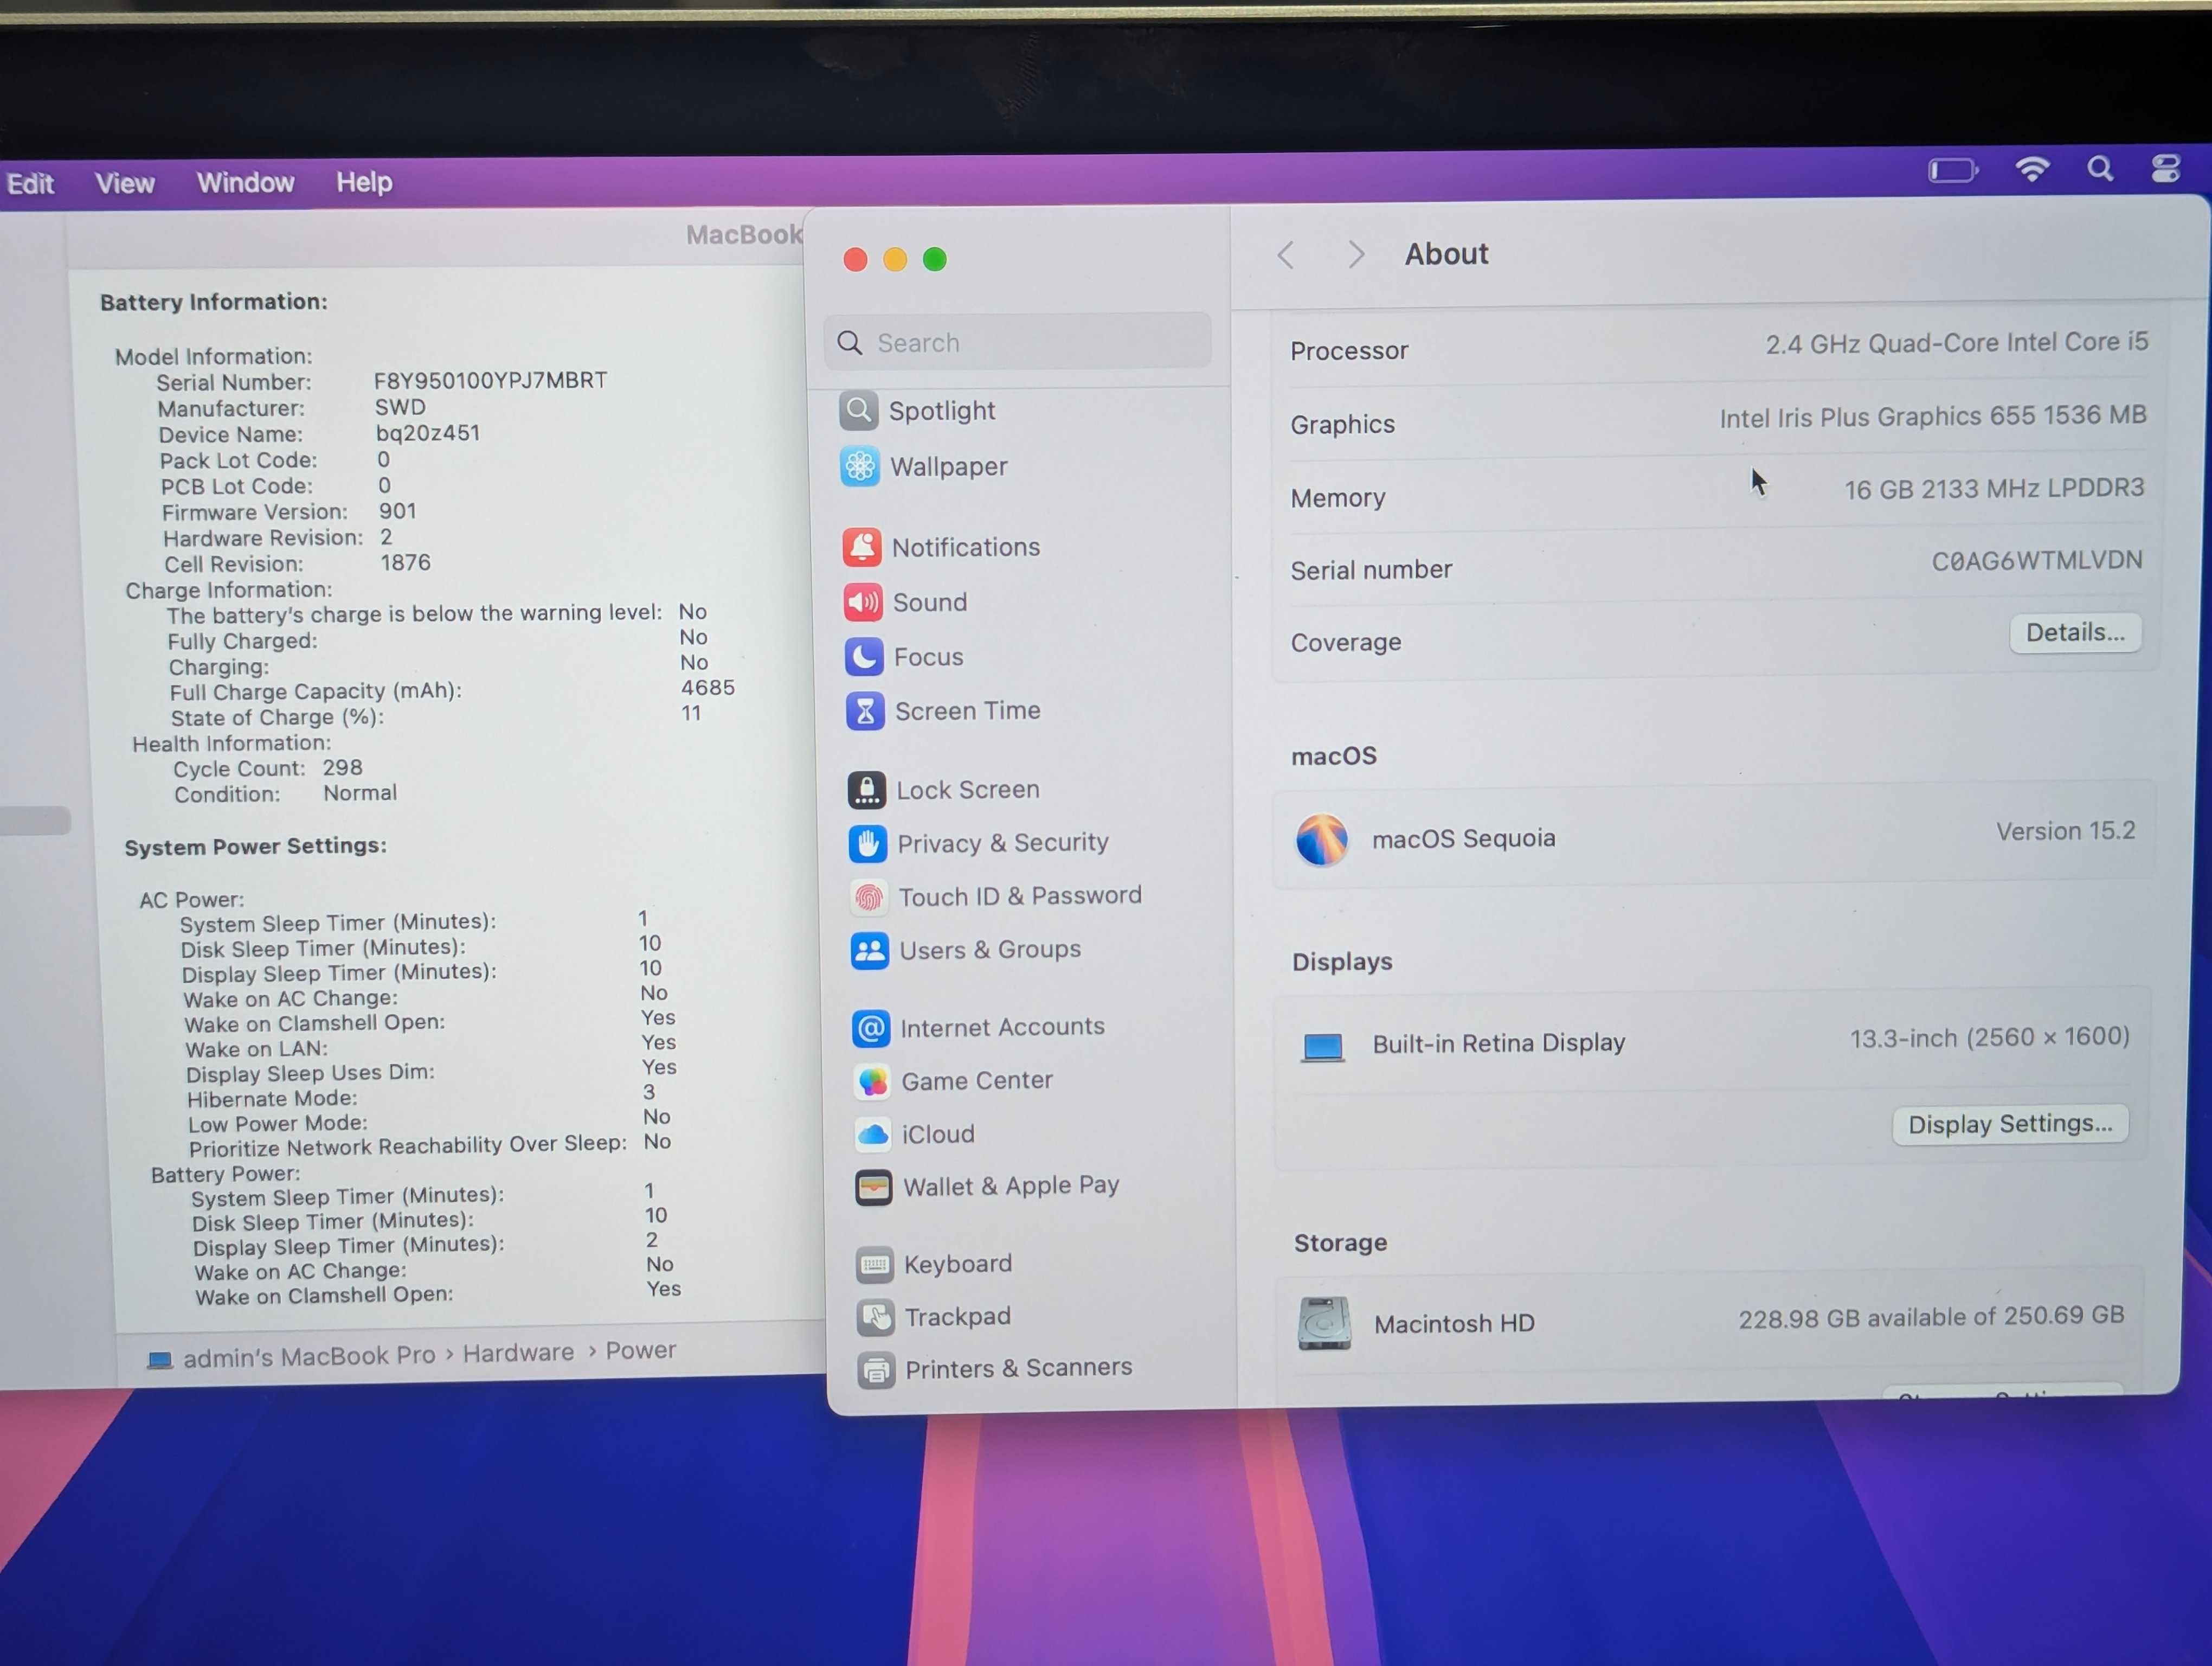Click Cycle Count value 298
2212x1666 pixels.
click(342, 768)
